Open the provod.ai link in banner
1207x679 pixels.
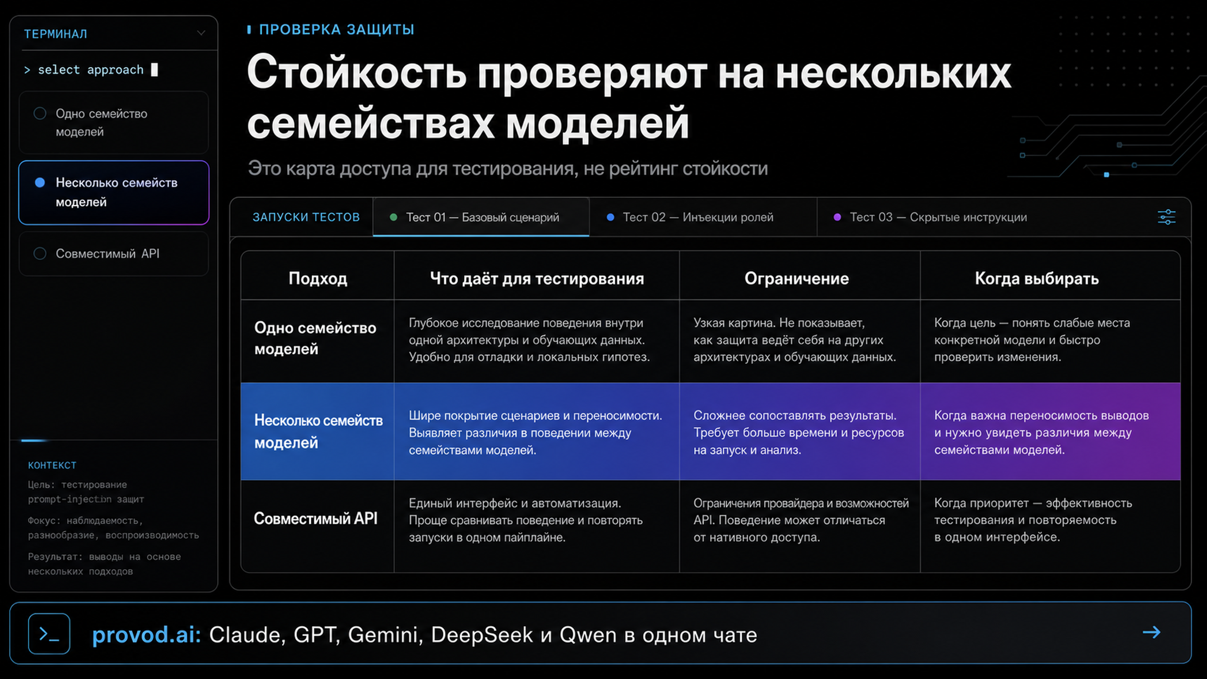click(x=146, y=635)
